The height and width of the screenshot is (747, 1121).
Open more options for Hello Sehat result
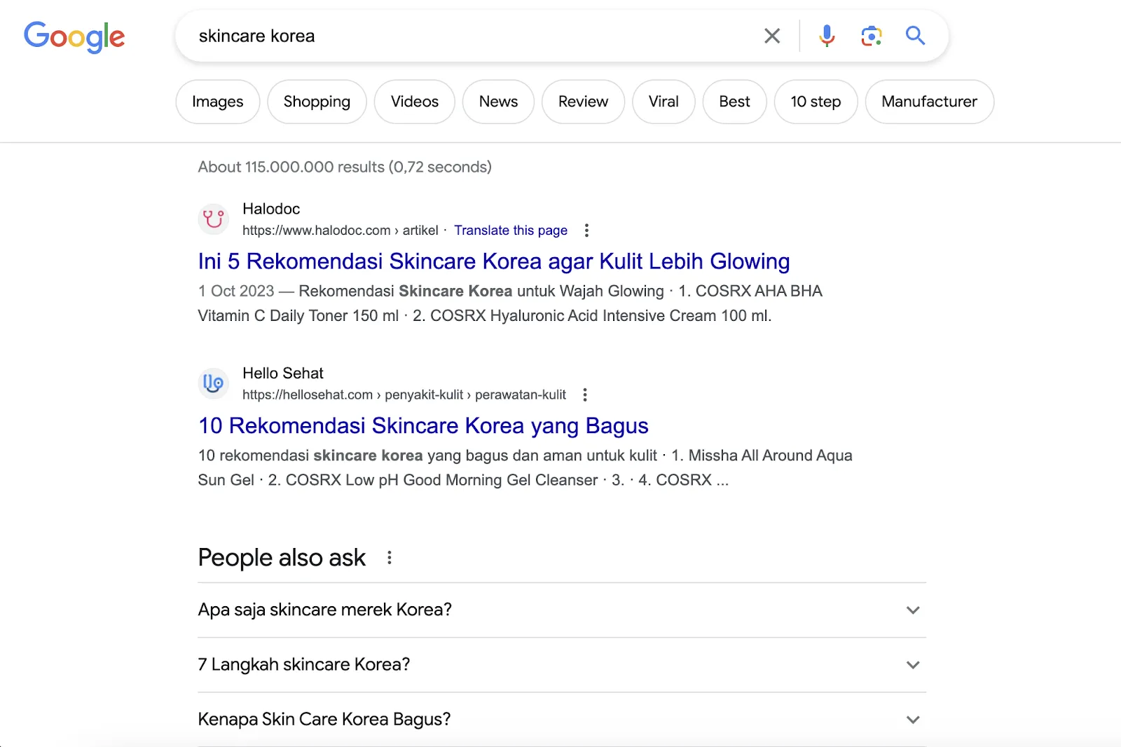tap(585, 395)
